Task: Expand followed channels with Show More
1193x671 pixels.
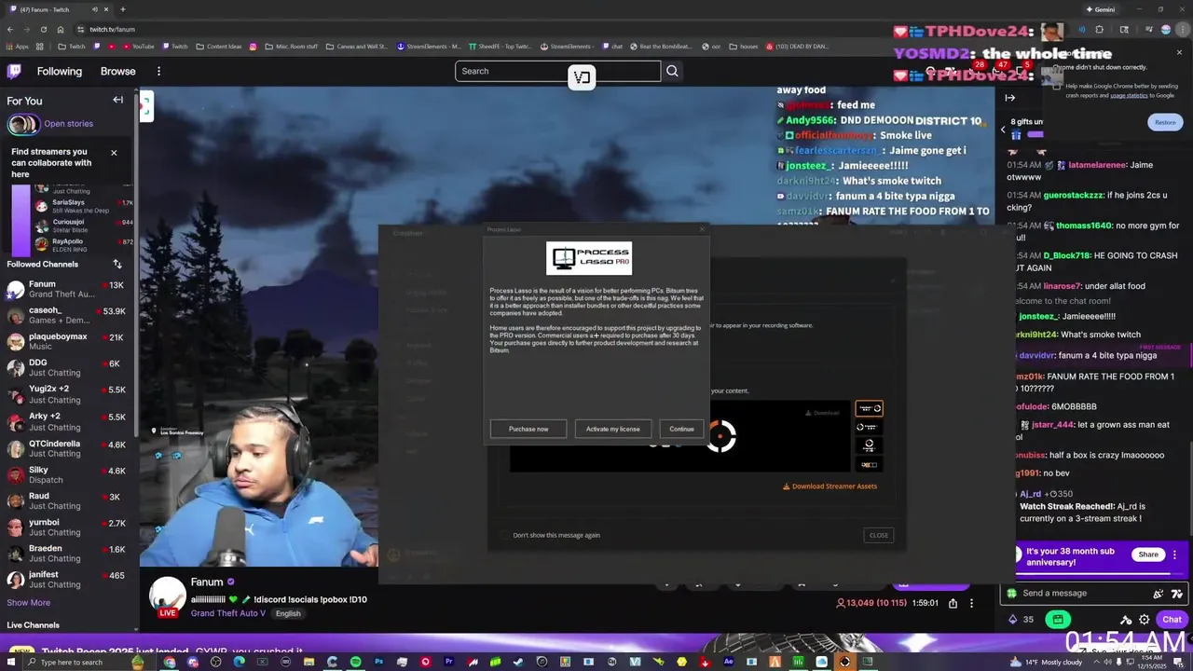Action: pyautogui.click(x=29, y=603)
